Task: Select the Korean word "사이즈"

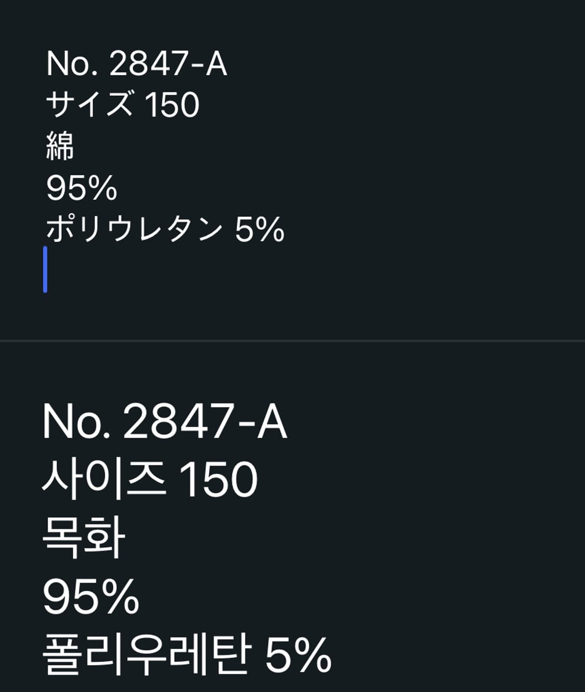Action: coord(104,479)
